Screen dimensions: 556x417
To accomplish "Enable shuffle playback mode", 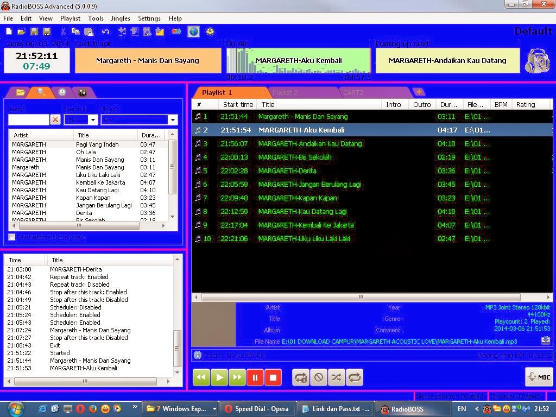I will click(337, 377).
